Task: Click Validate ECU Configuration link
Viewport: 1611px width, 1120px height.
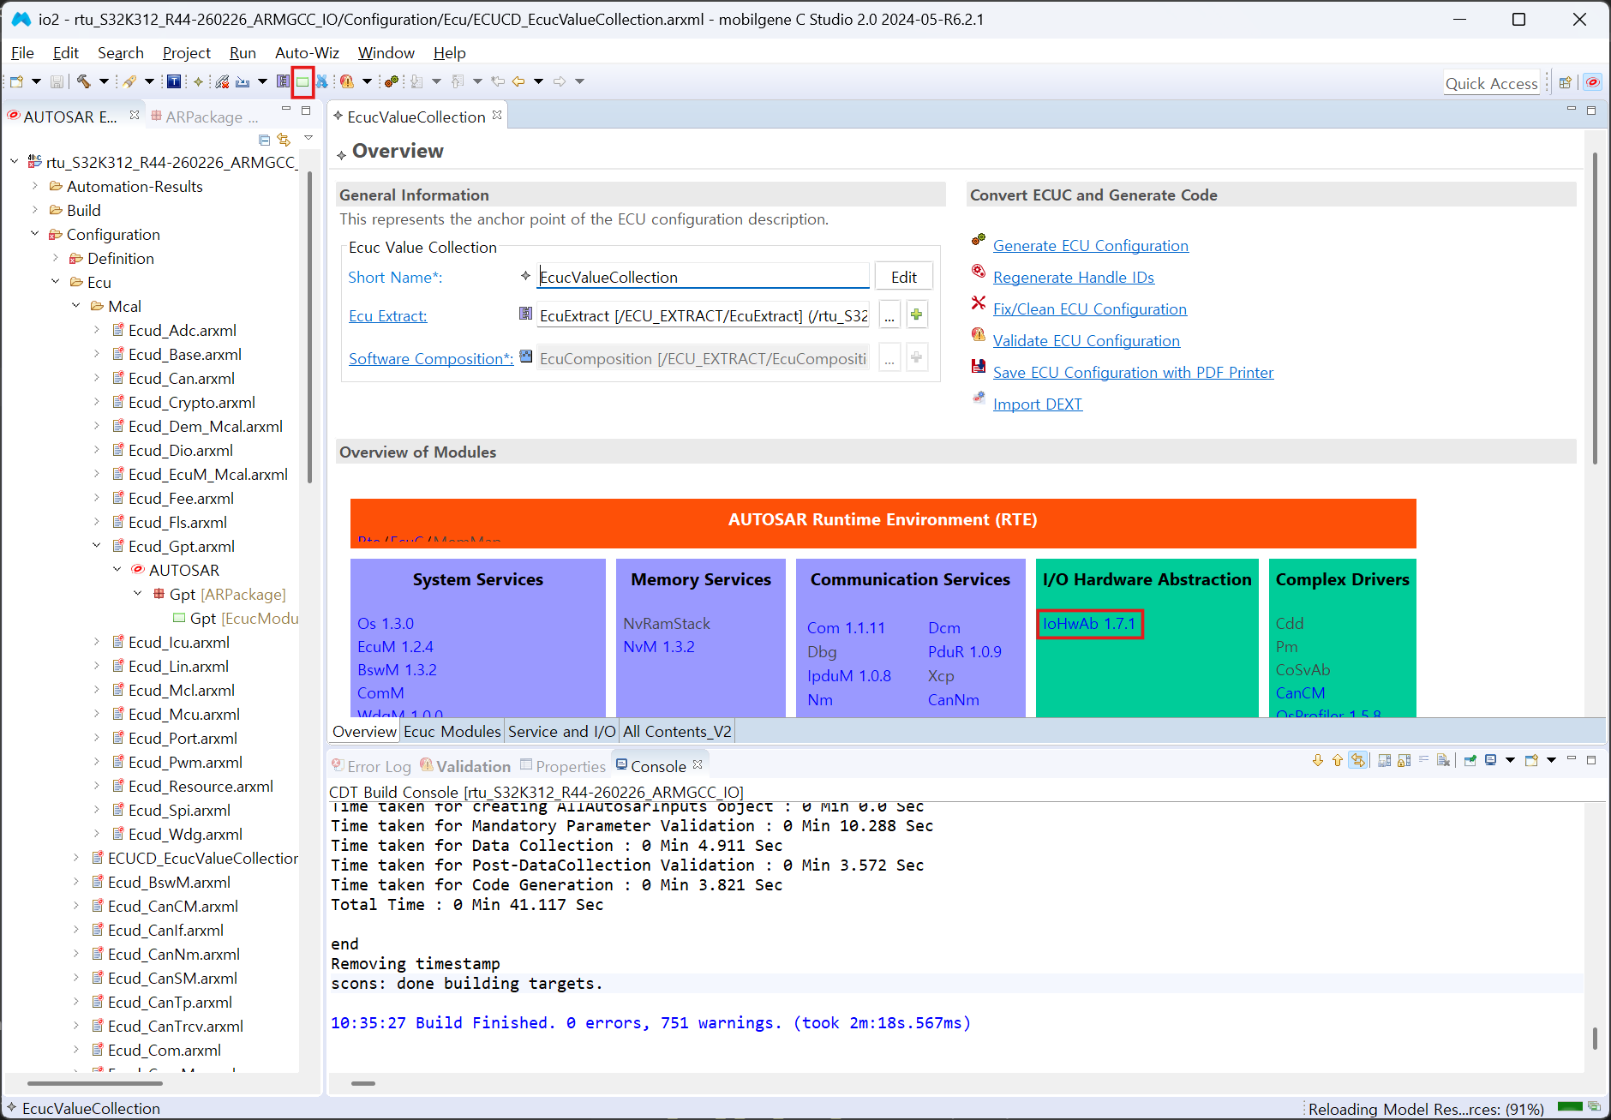Action: [x=1086, y=341]
